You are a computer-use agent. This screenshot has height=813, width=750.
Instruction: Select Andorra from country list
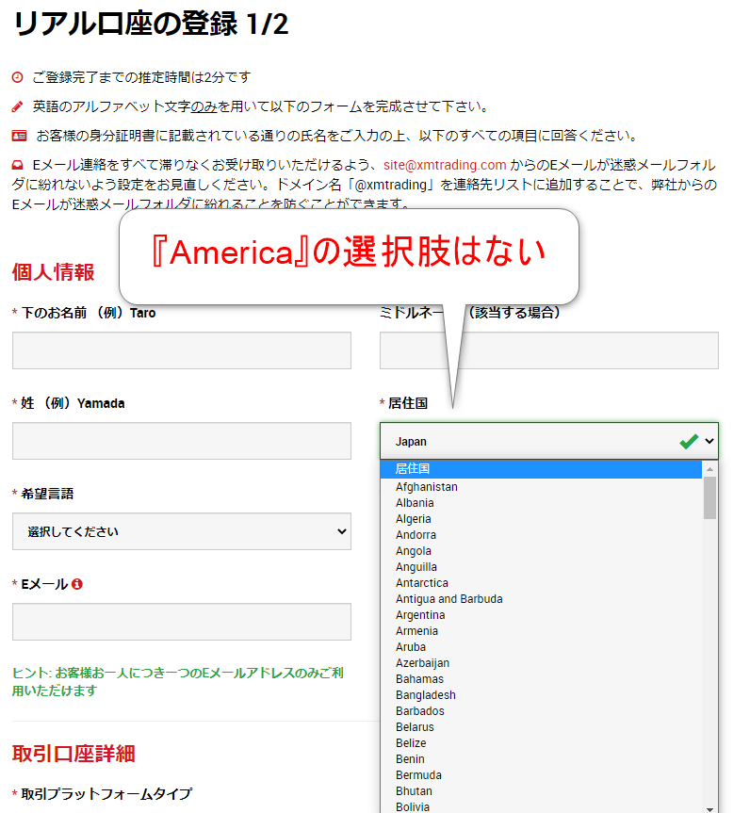(x=541, y=535)
